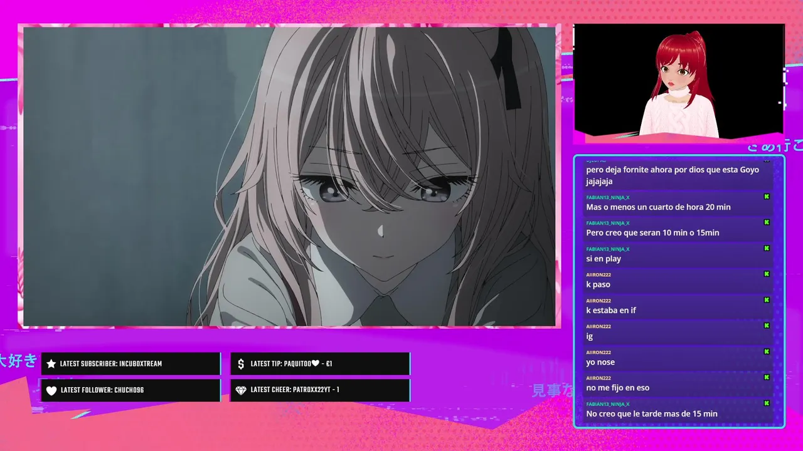The height and width of the screenshot is (451, 803).
Task: Click the name CHUCHO96 in follower panel
Action: point(129,390)
